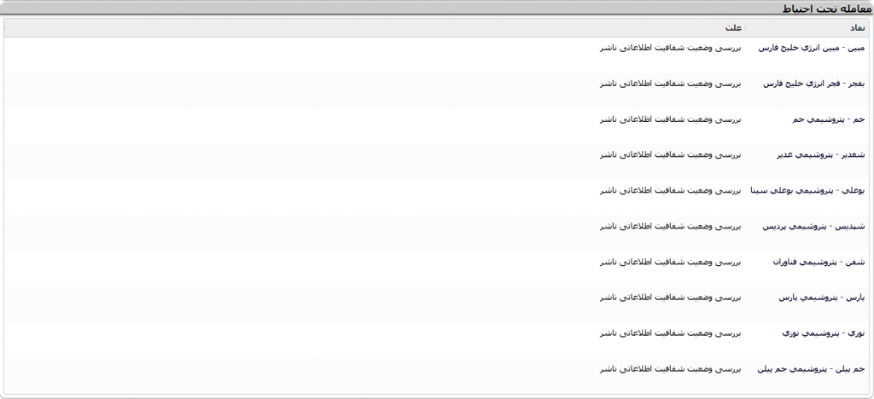
Task: Open the جم پیلن پتروشیمی جم پیلن symbol
Action: (x=811, y=369)
